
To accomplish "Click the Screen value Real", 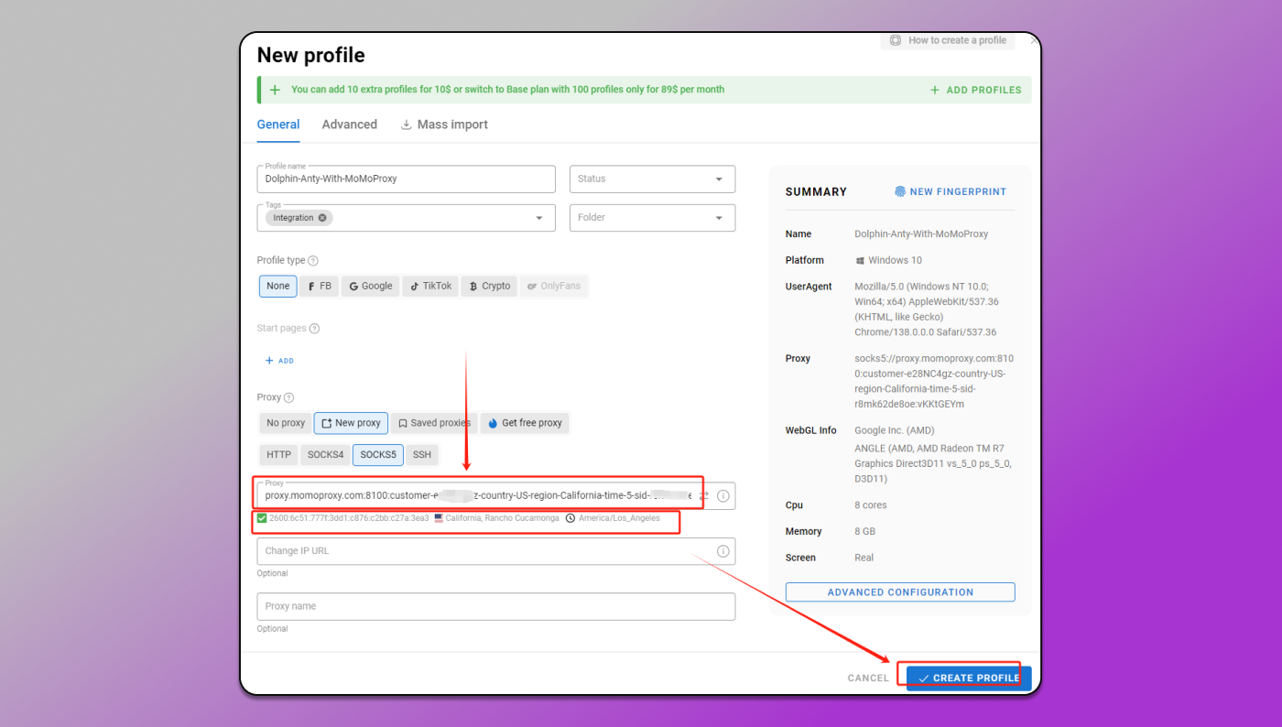I will [x=864, y=558].
